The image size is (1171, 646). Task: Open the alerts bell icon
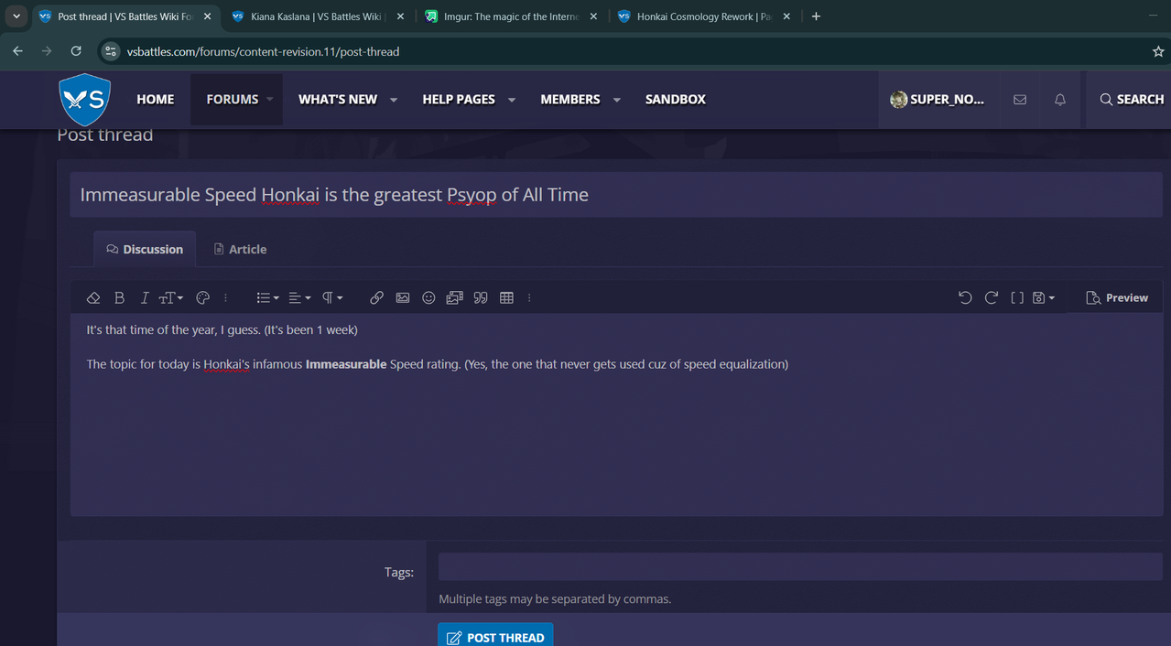[x=1060, y=100]
